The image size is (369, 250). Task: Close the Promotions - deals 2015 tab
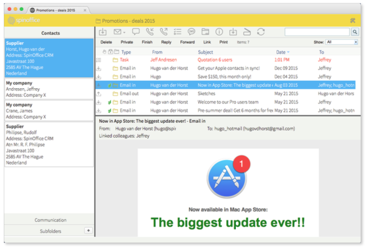85,10
